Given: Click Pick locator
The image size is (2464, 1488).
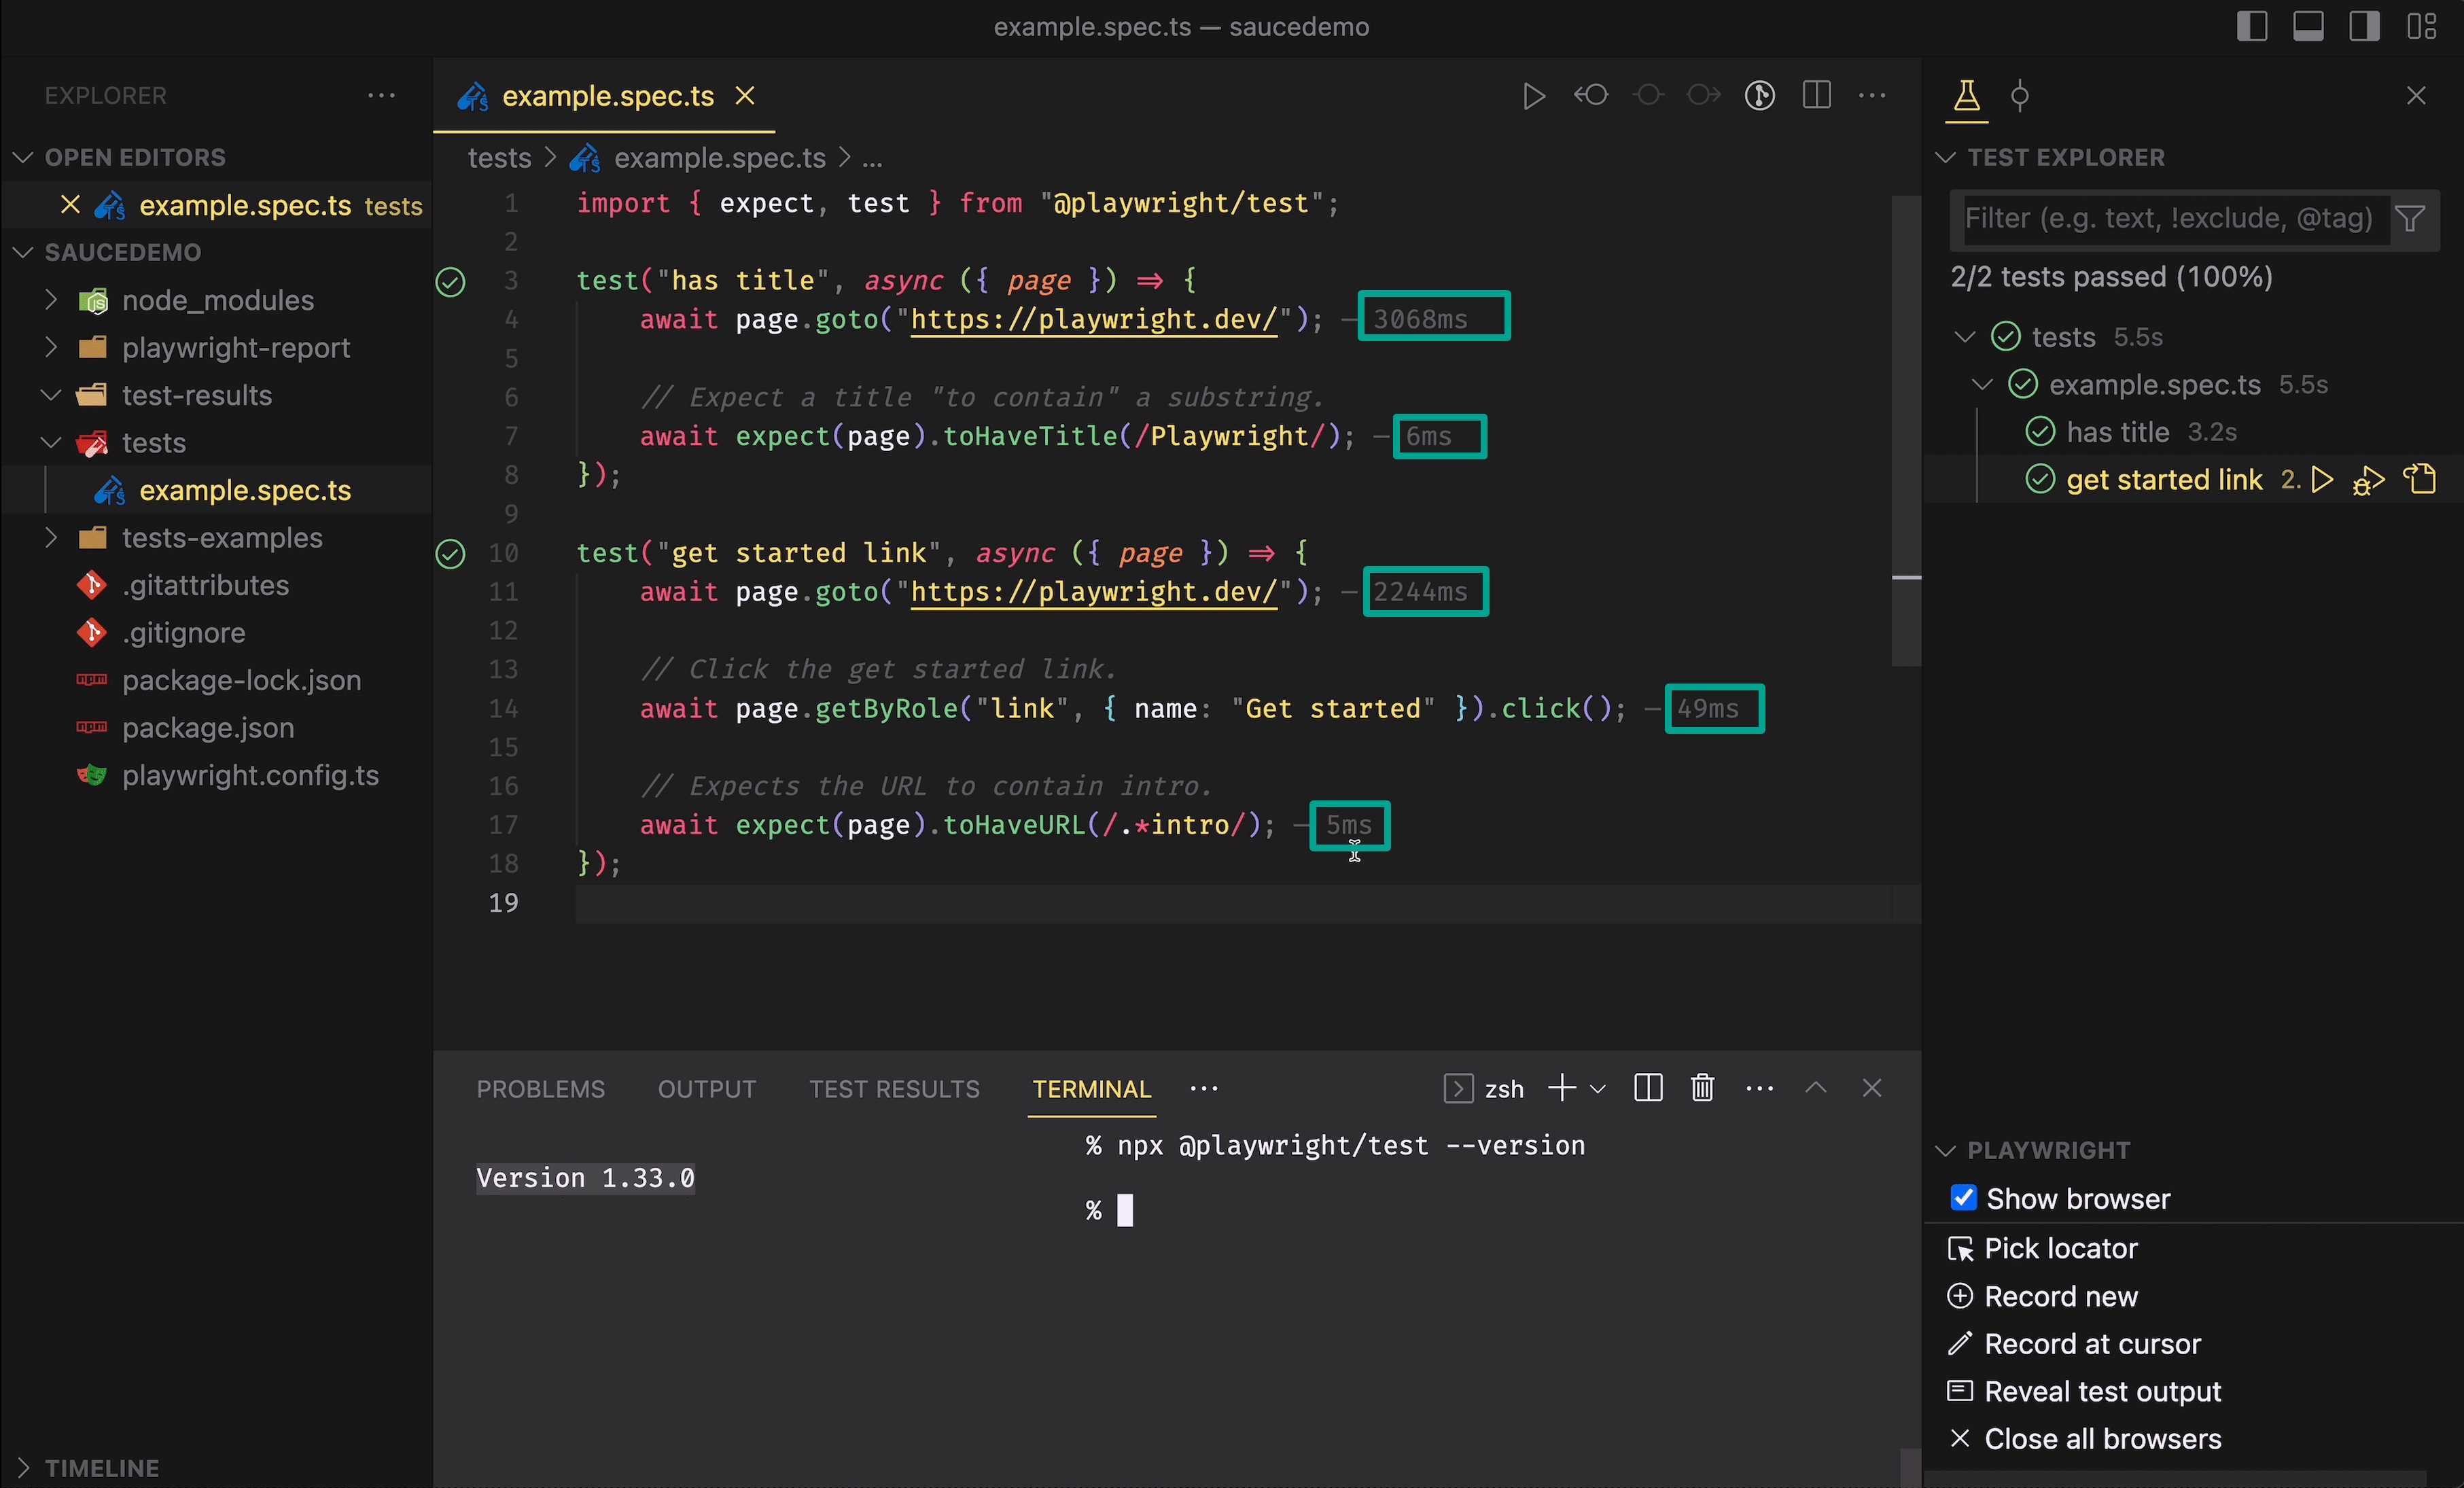Looking at the screenshot, I should pos(2060,1248).
